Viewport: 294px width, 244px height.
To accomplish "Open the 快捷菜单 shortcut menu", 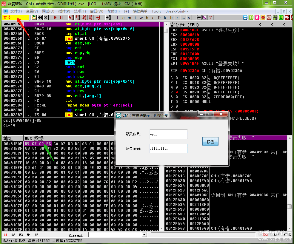I will coord(140,11).
